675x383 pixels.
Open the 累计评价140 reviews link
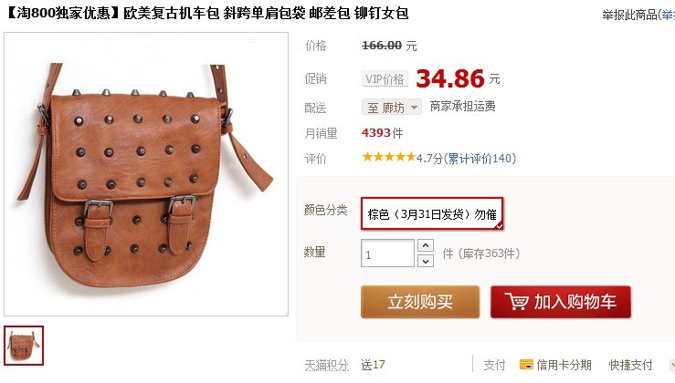coord(480,159)
